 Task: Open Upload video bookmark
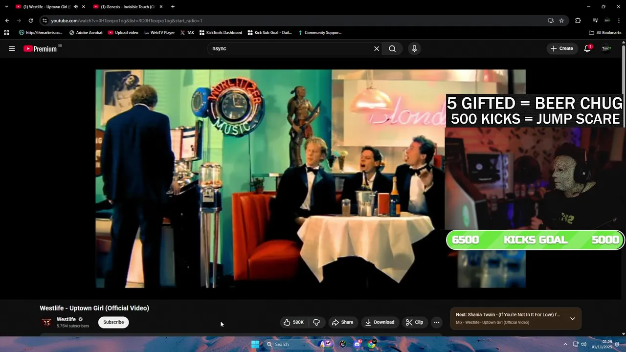(x=123, y=33)
